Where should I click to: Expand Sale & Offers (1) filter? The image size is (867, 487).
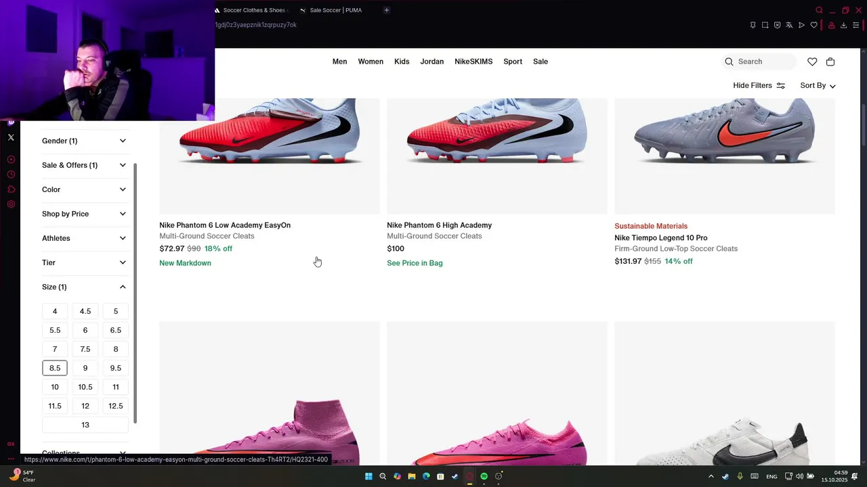click(84, 165)
